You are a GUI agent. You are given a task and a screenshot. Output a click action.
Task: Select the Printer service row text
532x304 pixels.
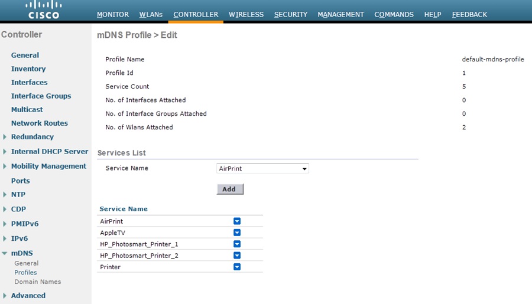click(x=111, y=267)
